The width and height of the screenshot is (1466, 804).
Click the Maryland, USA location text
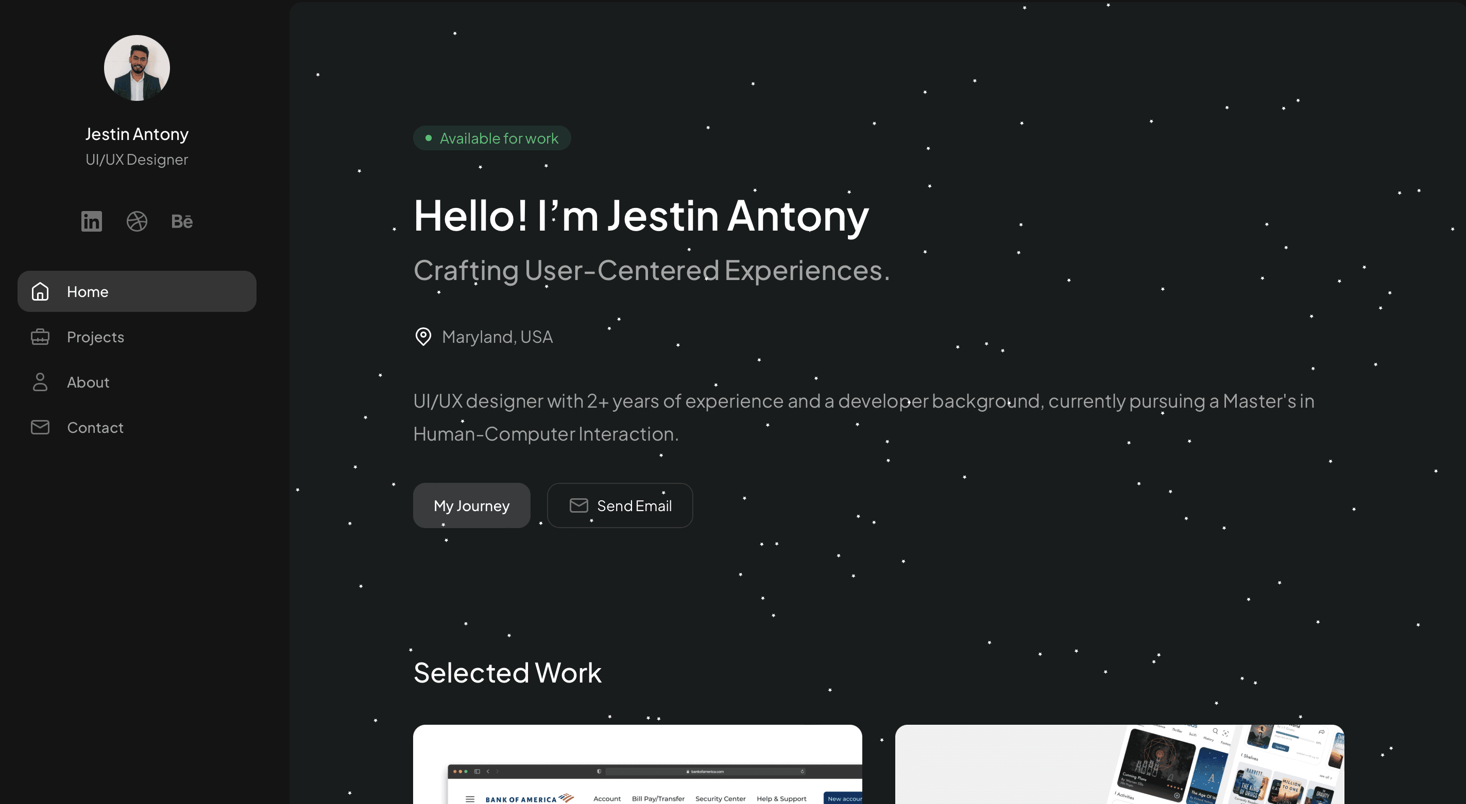click(x=497, y=337)
